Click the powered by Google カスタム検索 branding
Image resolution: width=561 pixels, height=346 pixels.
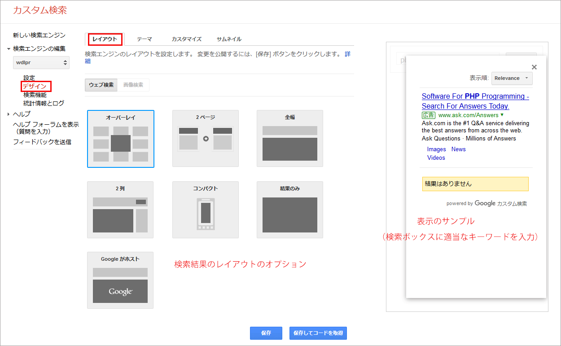[x=486, y=203]
